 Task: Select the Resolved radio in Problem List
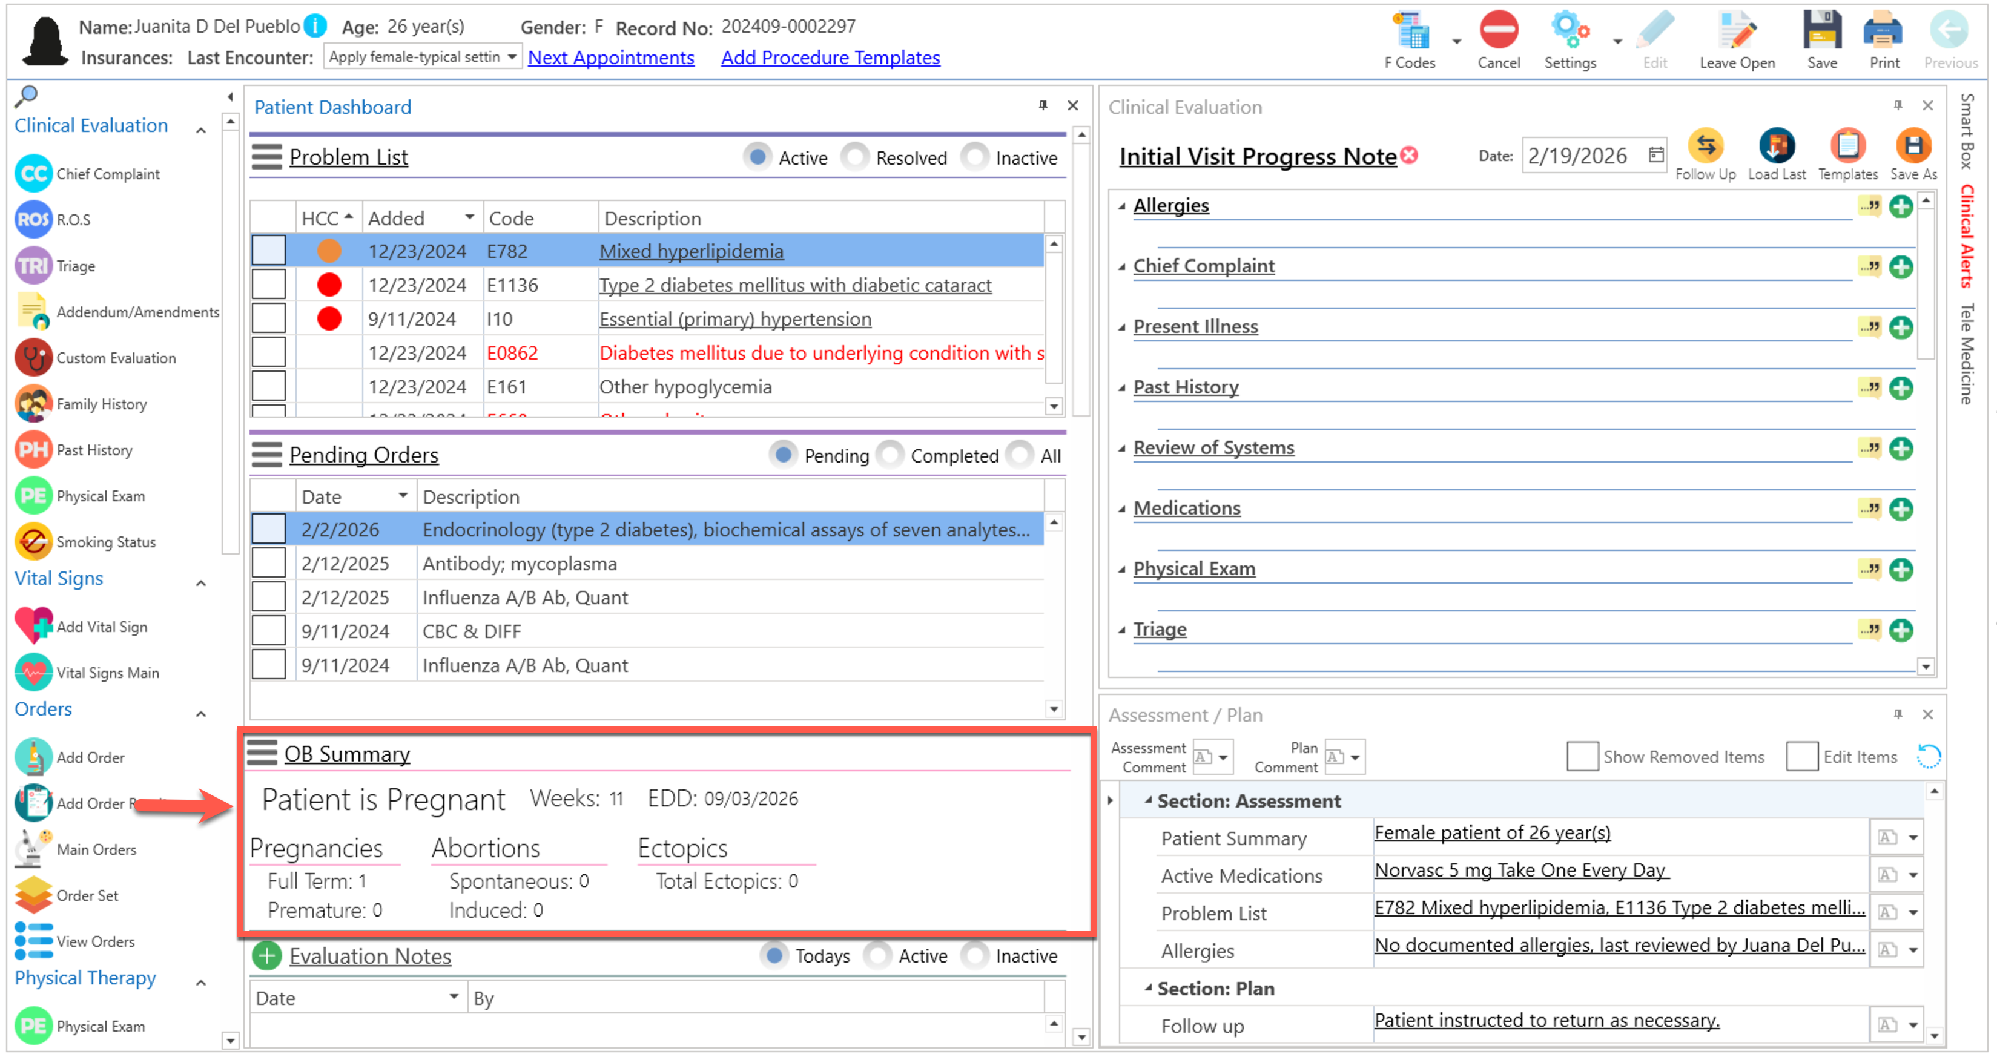point(854,157)
